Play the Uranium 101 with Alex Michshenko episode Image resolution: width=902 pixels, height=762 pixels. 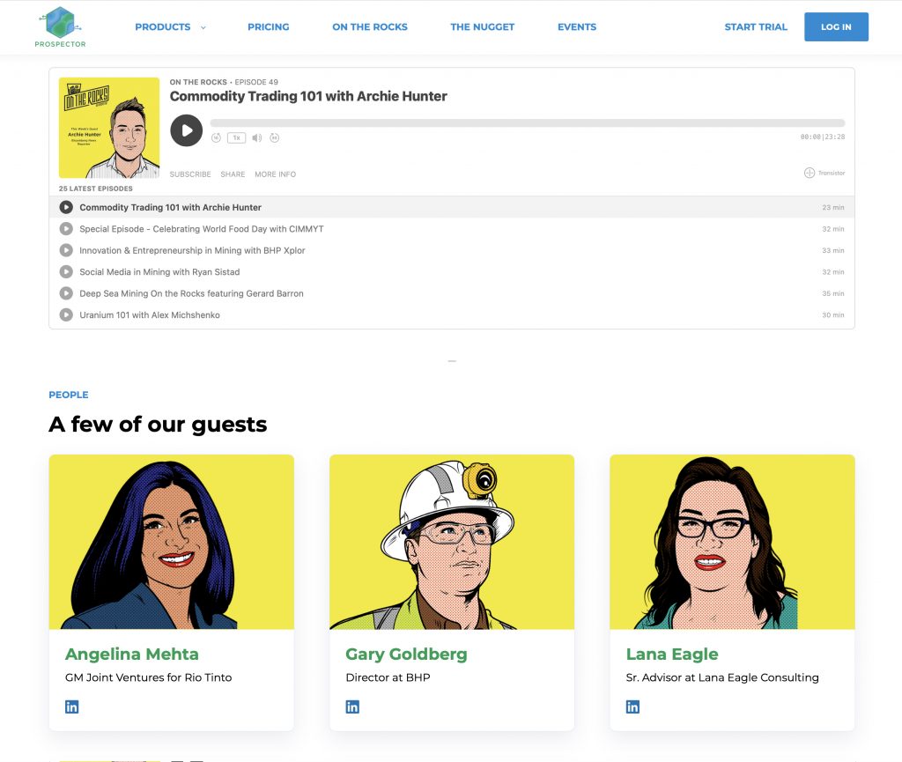click(x=66, y=314)
